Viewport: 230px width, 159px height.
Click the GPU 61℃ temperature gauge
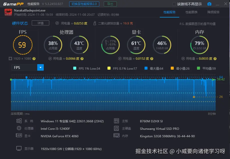click(136, 45)
